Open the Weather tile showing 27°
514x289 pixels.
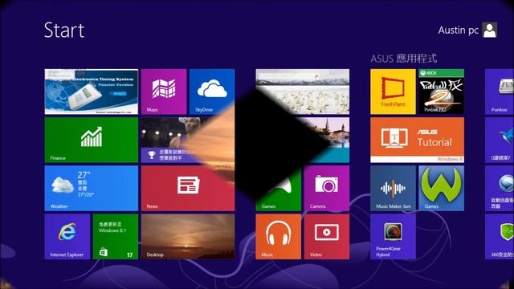point(91,188)
